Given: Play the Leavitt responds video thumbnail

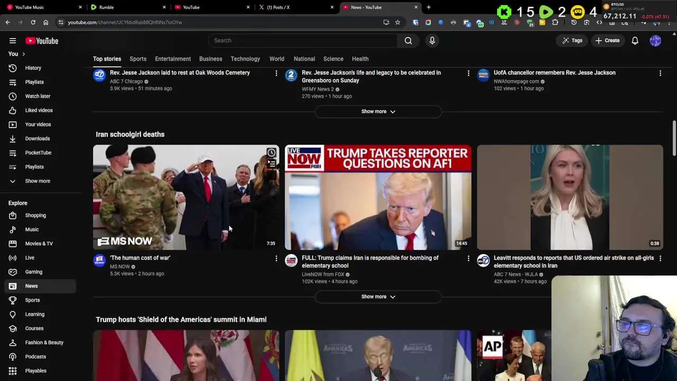Looking at the screenshot, I should click(570, 197).
